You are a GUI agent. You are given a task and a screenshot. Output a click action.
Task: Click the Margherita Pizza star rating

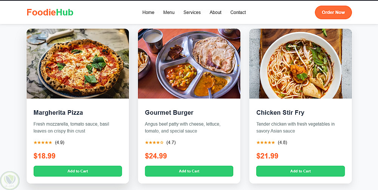click(x=43, y=143)
